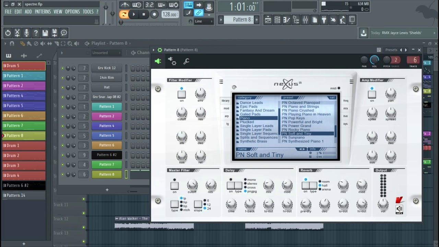Mute the Hat channel LED
This screenshot has height=247, width=439.
[x=62, y=87]
